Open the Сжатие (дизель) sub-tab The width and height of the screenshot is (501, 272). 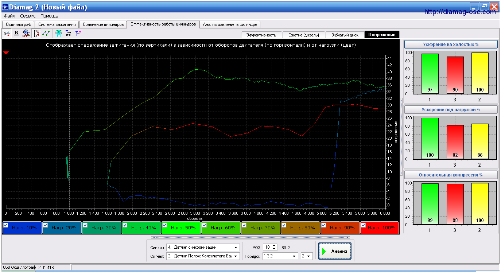pos(303,35)
